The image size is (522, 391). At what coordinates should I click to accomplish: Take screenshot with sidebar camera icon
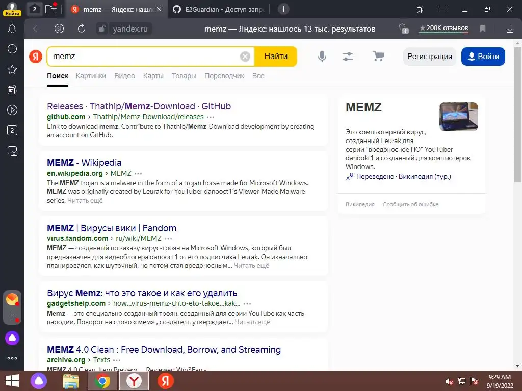[12, 151]
